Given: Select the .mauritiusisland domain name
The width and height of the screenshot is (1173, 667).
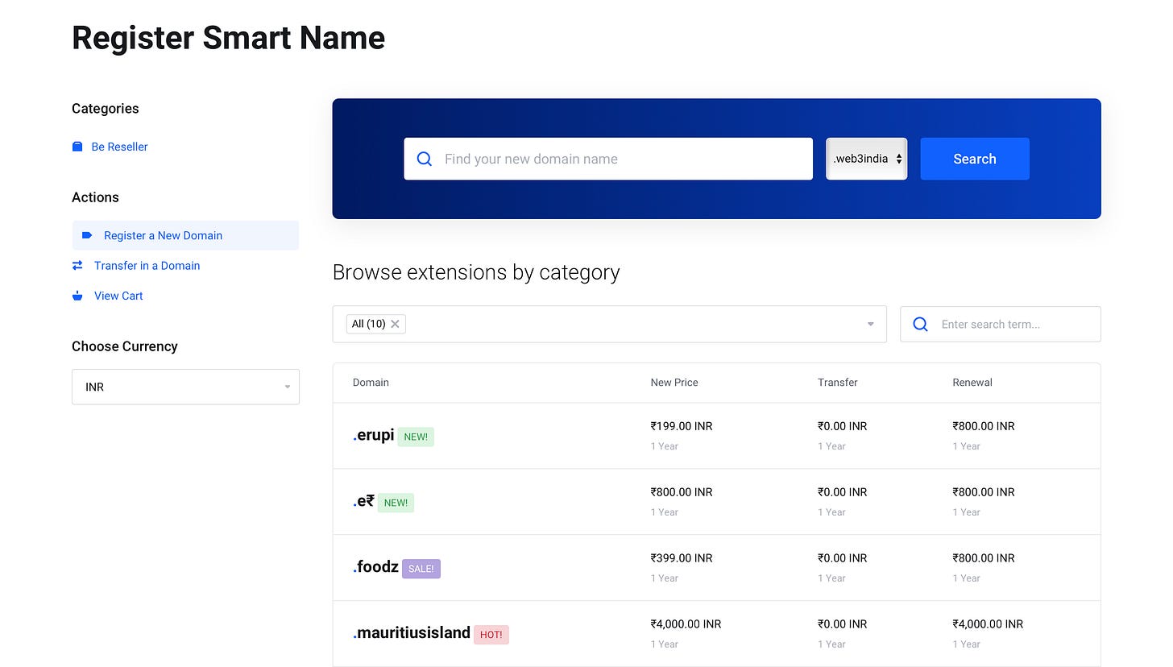Looking at the screenshot, I should tap(412, 633).
